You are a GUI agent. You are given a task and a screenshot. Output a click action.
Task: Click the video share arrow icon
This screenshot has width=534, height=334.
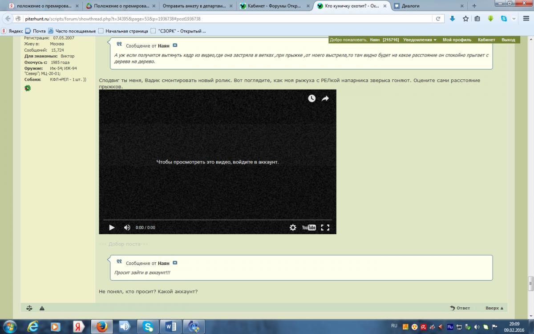click(x=325, y=98)
